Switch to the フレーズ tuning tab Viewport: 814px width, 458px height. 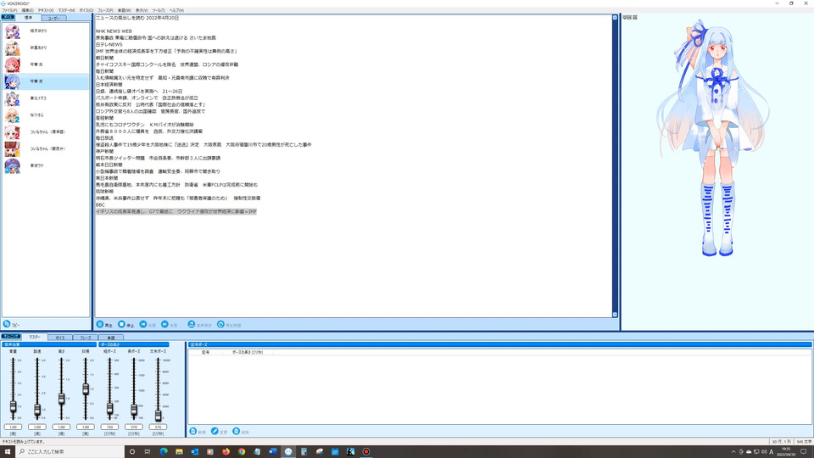(85, 338)
